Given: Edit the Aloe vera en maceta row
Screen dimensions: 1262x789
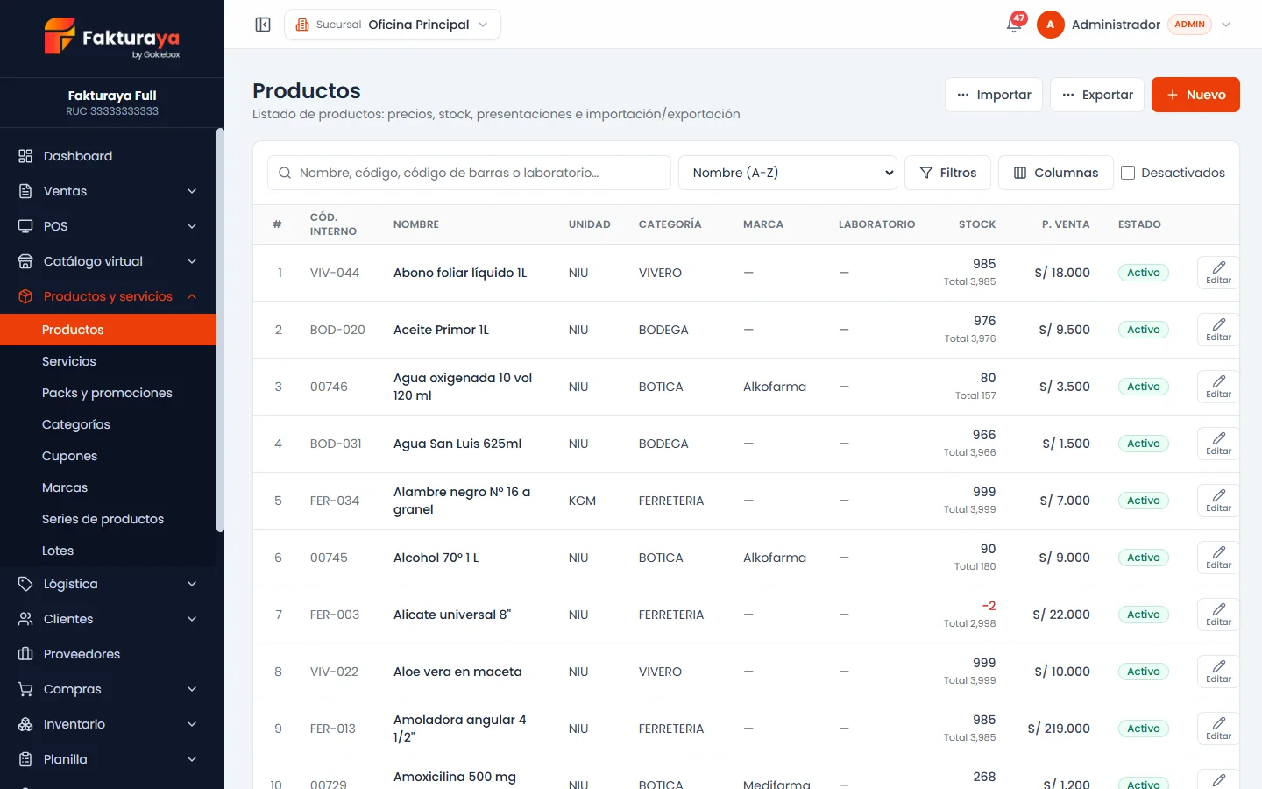Looking at the screenshot, I should coord(1218,672).
